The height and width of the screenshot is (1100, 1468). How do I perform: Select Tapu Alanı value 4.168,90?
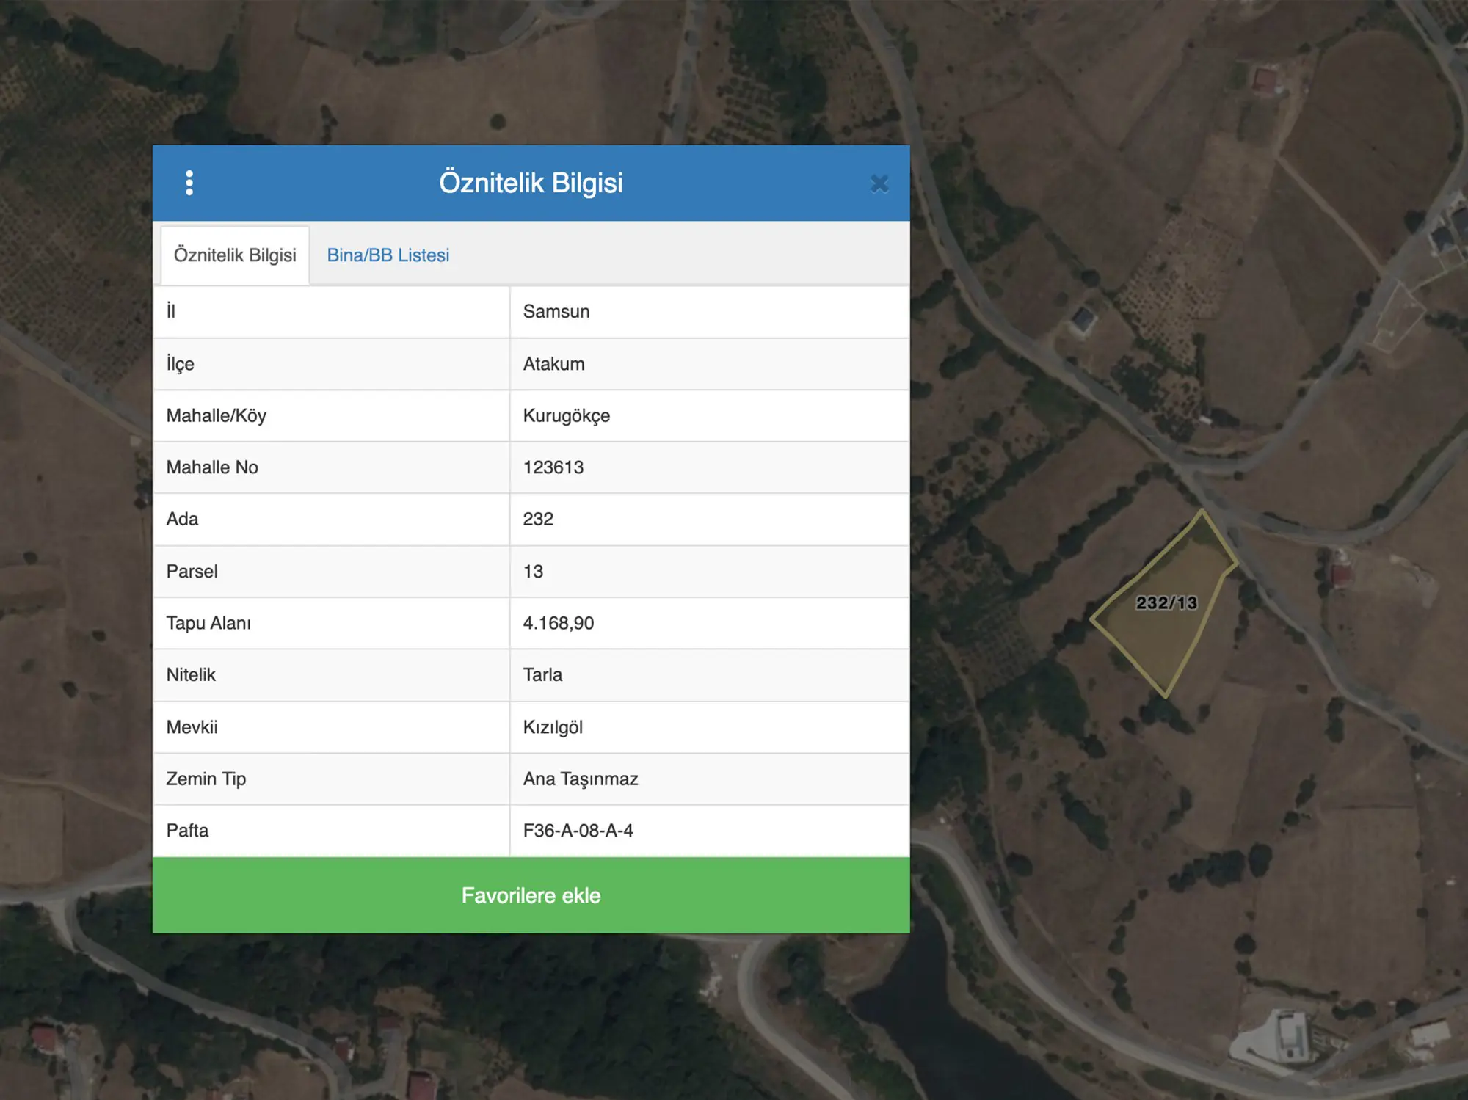[558, 624]
